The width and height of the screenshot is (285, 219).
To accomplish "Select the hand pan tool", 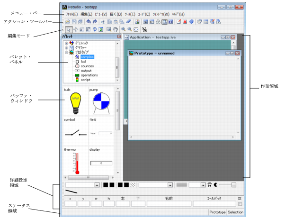I will (x=115, y=29).
